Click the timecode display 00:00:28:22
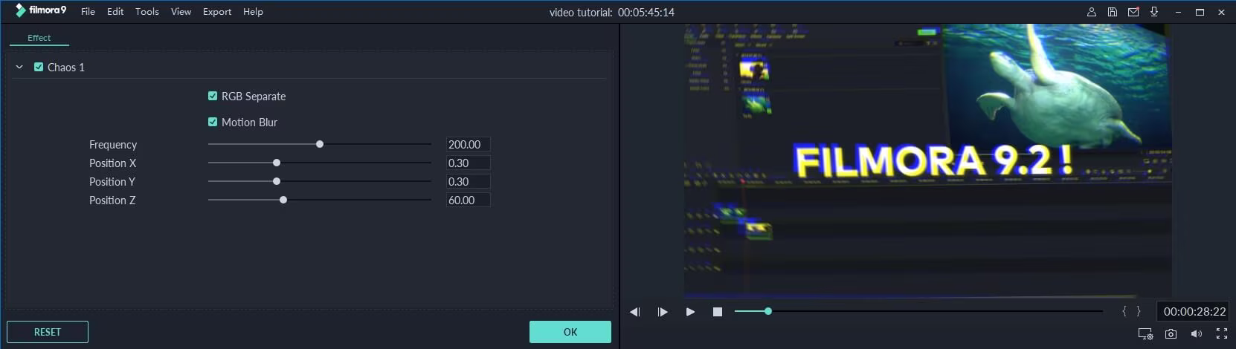Image resolution: width=1236 pixels, height=349 pixels. [1194, 312]
